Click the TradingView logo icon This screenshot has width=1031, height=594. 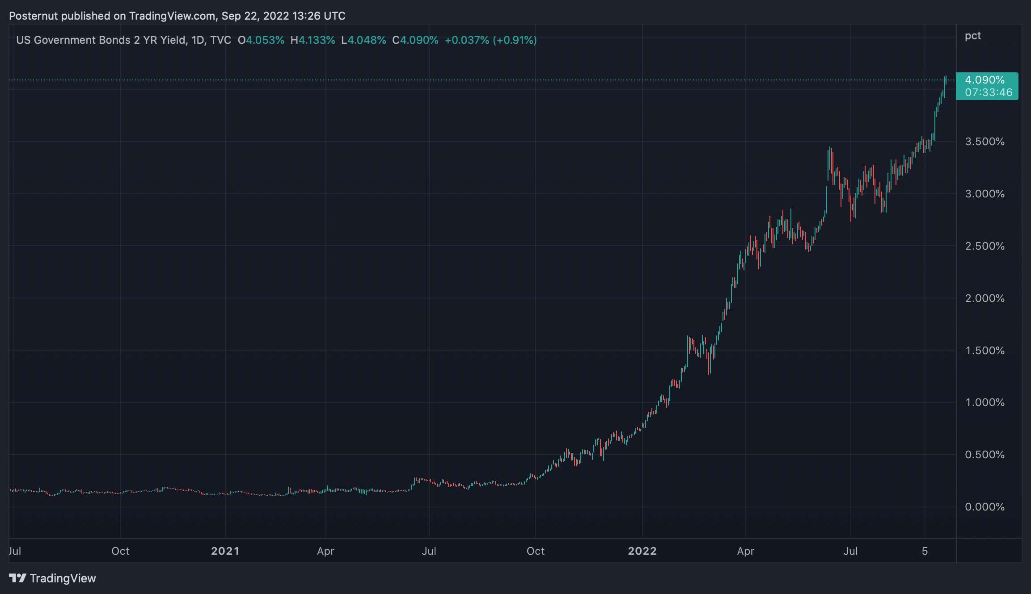[x=17, y=578]
